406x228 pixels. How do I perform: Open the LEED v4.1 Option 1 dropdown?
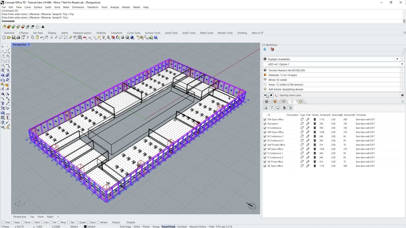coord(402,64)
